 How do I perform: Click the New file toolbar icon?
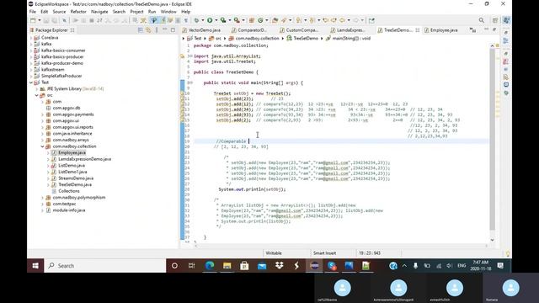(x=33, y=20)
